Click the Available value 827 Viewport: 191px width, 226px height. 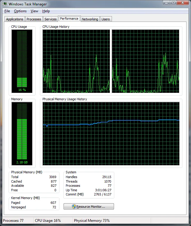point(54,186)
